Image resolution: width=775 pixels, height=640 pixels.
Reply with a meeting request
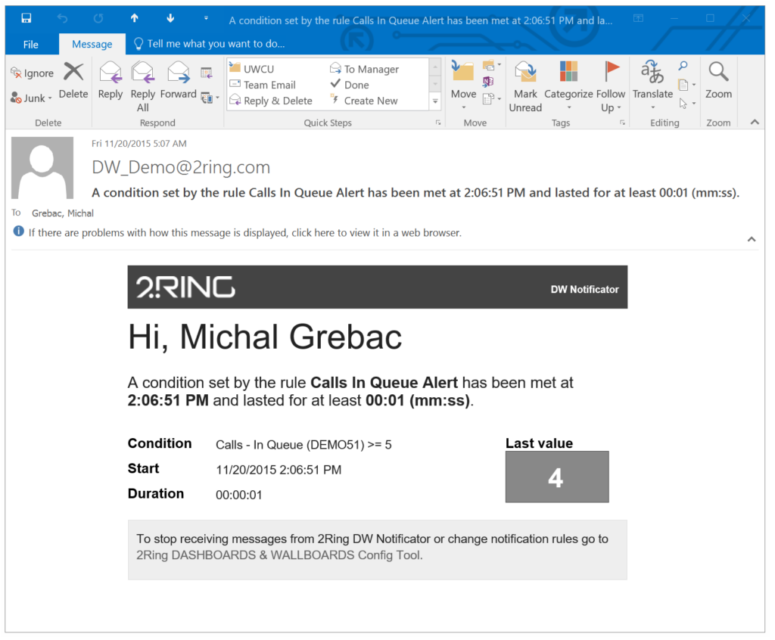click(x=206, y=73)
